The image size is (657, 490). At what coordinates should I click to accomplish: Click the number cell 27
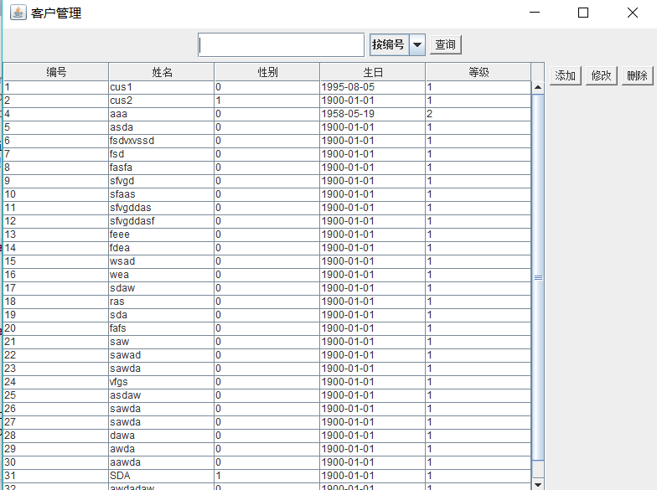(55, 422)
